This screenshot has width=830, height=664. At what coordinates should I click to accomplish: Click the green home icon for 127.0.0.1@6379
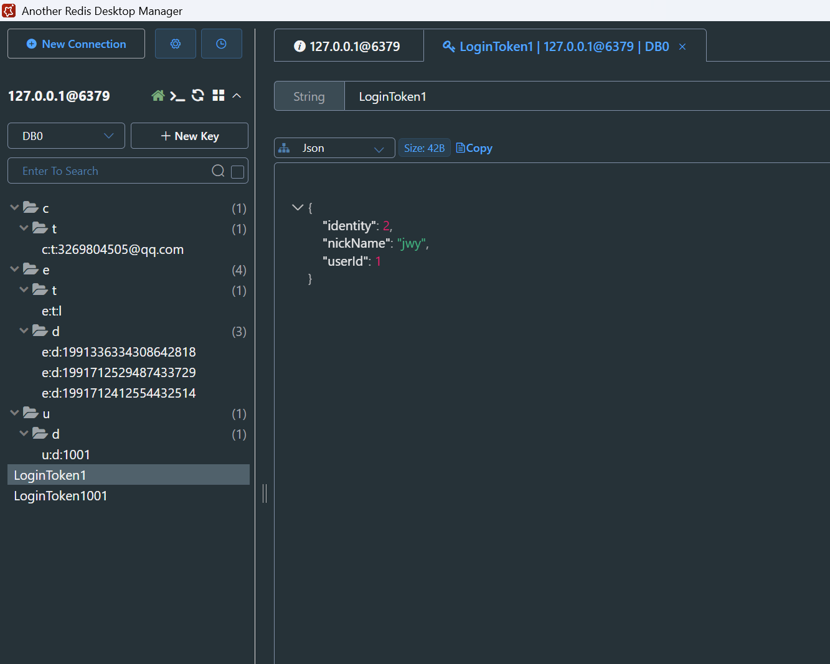(158, 96)
